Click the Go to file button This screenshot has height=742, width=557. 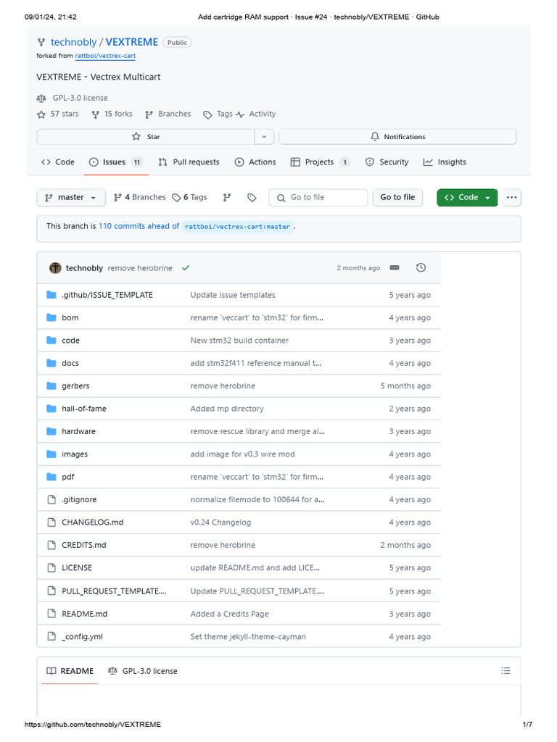click(x=397, y=197)
